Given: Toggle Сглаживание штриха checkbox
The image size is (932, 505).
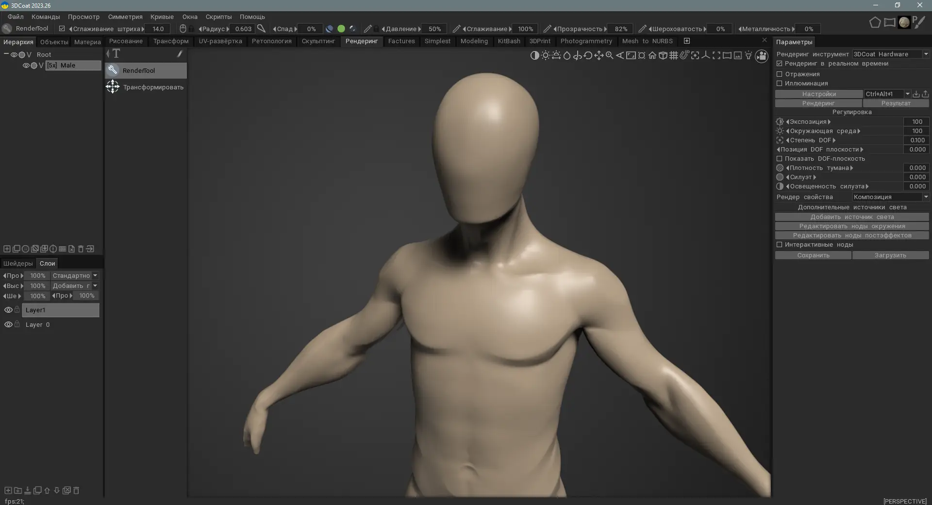Looking at the screenshot, I should 62,29.
